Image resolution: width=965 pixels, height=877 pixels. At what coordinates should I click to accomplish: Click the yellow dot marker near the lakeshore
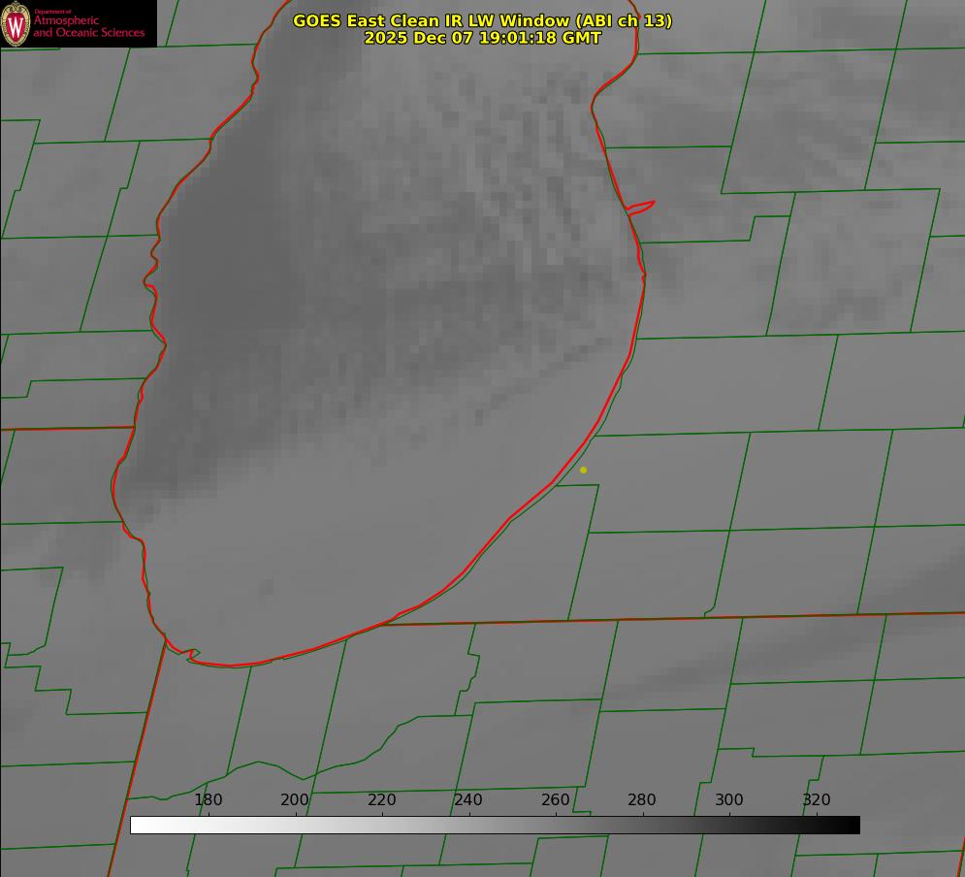[x=584, y=470]
